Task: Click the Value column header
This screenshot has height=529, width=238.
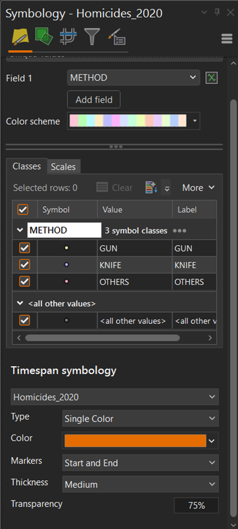Action: click(135, 209)
